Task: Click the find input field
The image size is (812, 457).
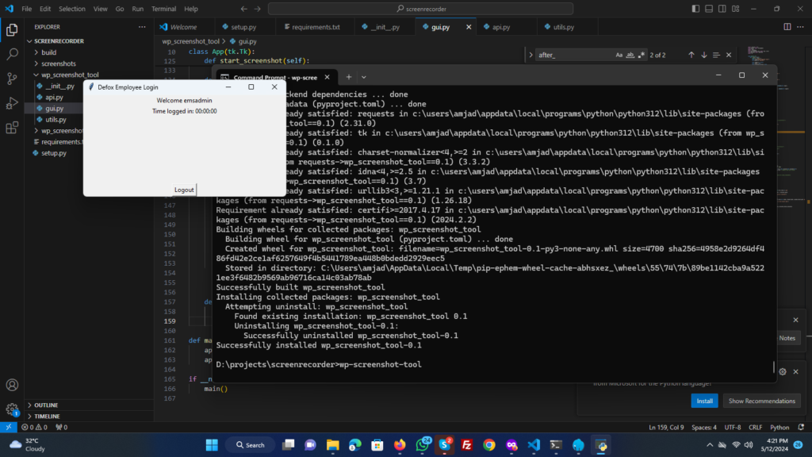Action: point(573,55)
